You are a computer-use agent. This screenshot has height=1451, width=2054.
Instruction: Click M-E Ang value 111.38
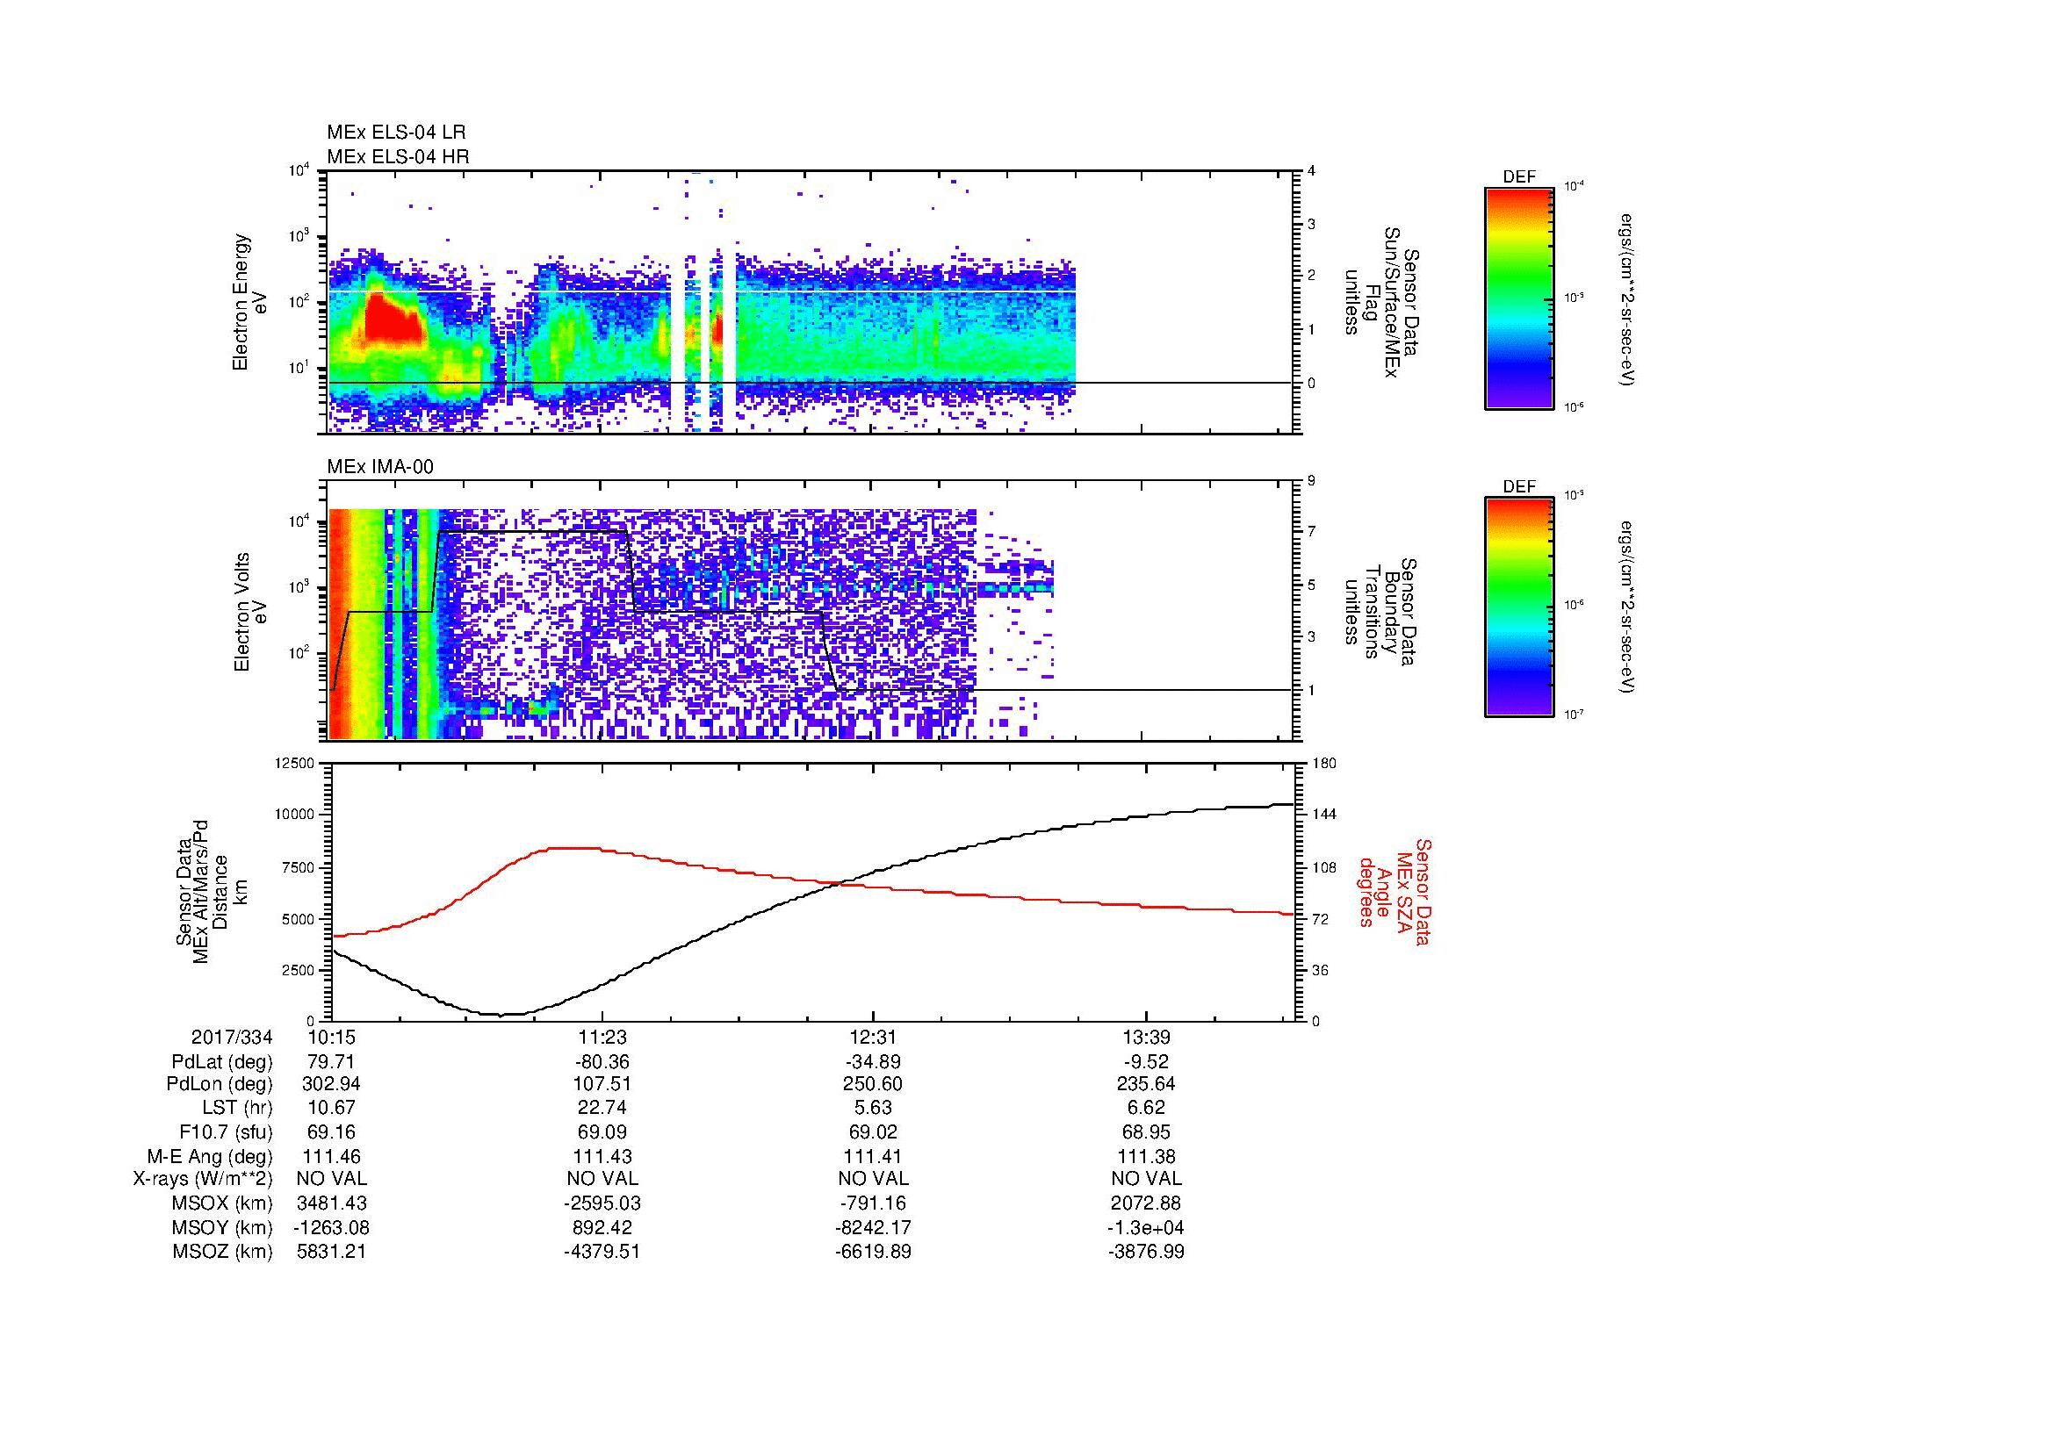tap(1146, 1156)
